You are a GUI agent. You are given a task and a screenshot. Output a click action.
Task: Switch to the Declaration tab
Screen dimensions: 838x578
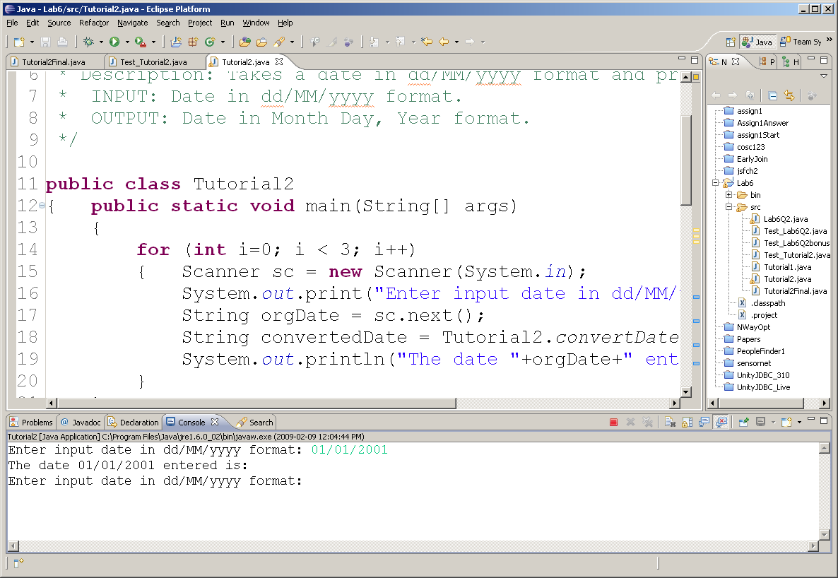134,423
